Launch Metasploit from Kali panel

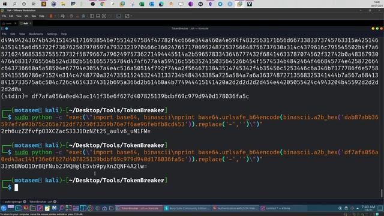pyautogui.click(x=54, y=208)
